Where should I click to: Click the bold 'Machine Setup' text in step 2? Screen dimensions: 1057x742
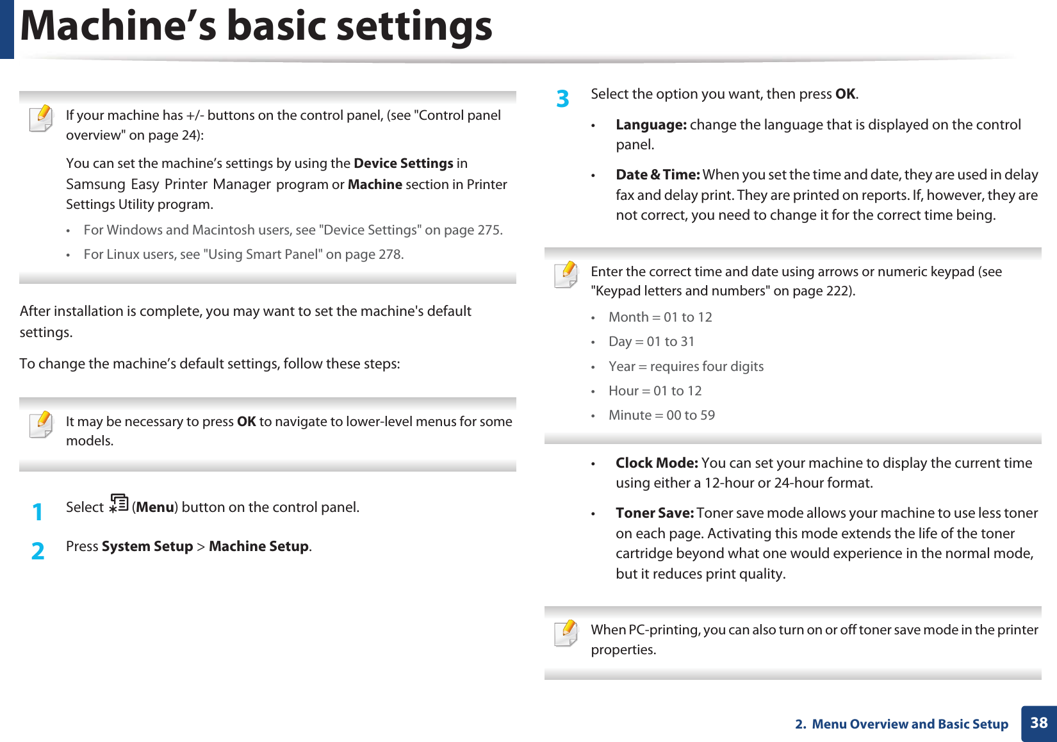pyautogui.click(x=259, y=547)
